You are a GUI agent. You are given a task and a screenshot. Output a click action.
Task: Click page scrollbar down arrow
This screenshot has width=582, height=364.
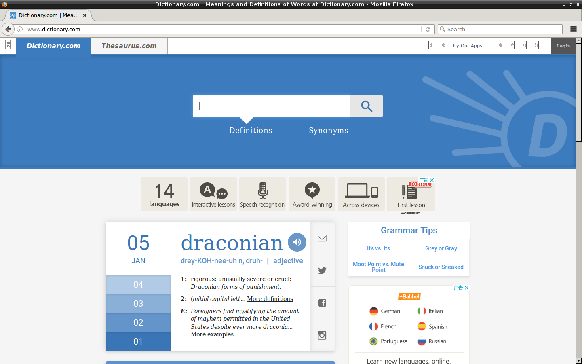[x=579, y=360]
